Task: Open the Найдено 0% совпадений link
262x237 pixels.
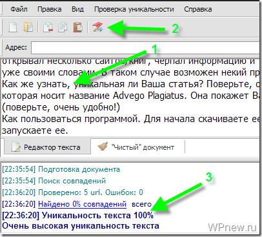Action: coord(82,204)
